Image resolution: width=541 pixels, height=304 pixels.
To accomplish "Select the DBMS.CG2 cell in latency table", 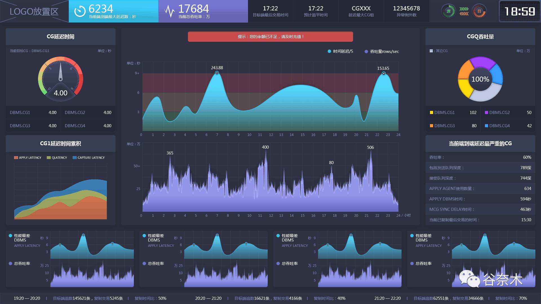I will pyautogui.click(x=88, y=113).
